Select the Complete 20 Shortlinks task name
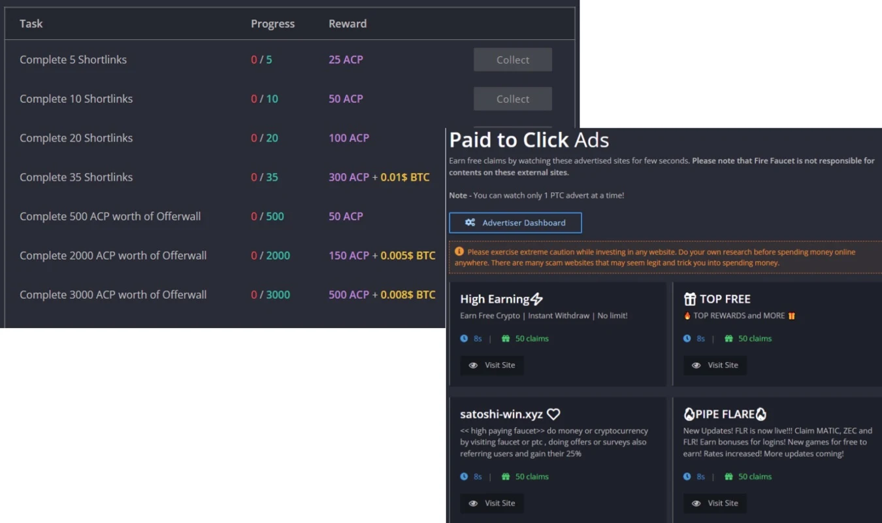882x523 pixels. [76, 138]
